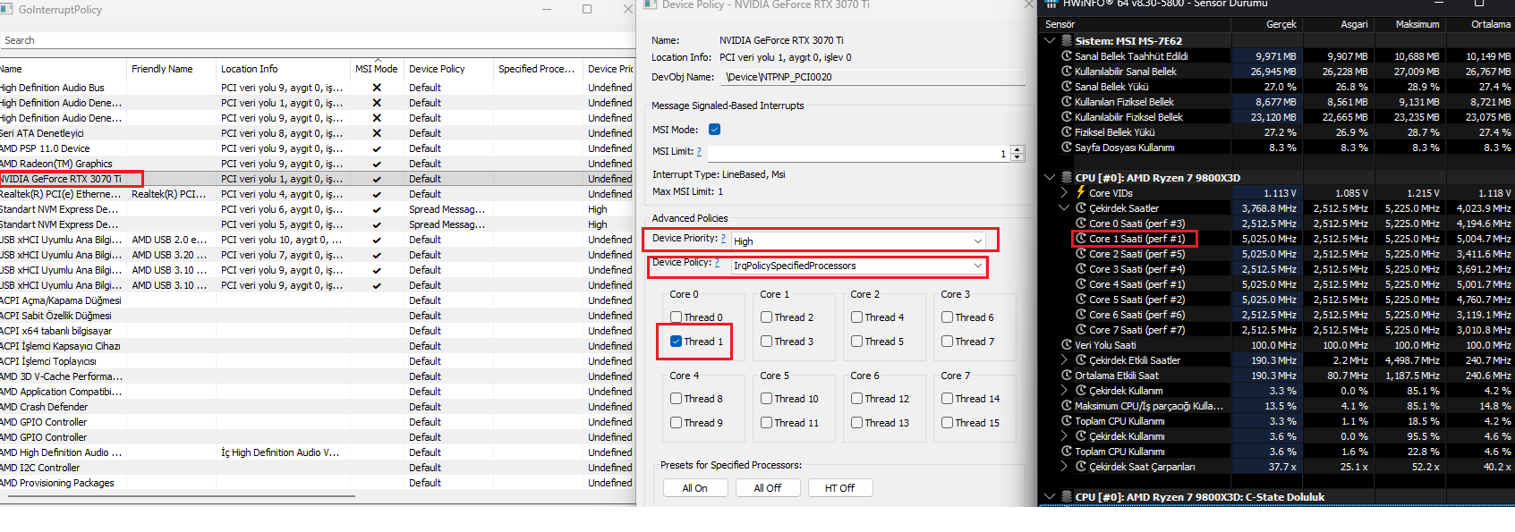This screenshot has width=1515, height=532.
Task: Click the chip icon beside Sistem: MSI MS-7E62
Action: click(1067, 41)
